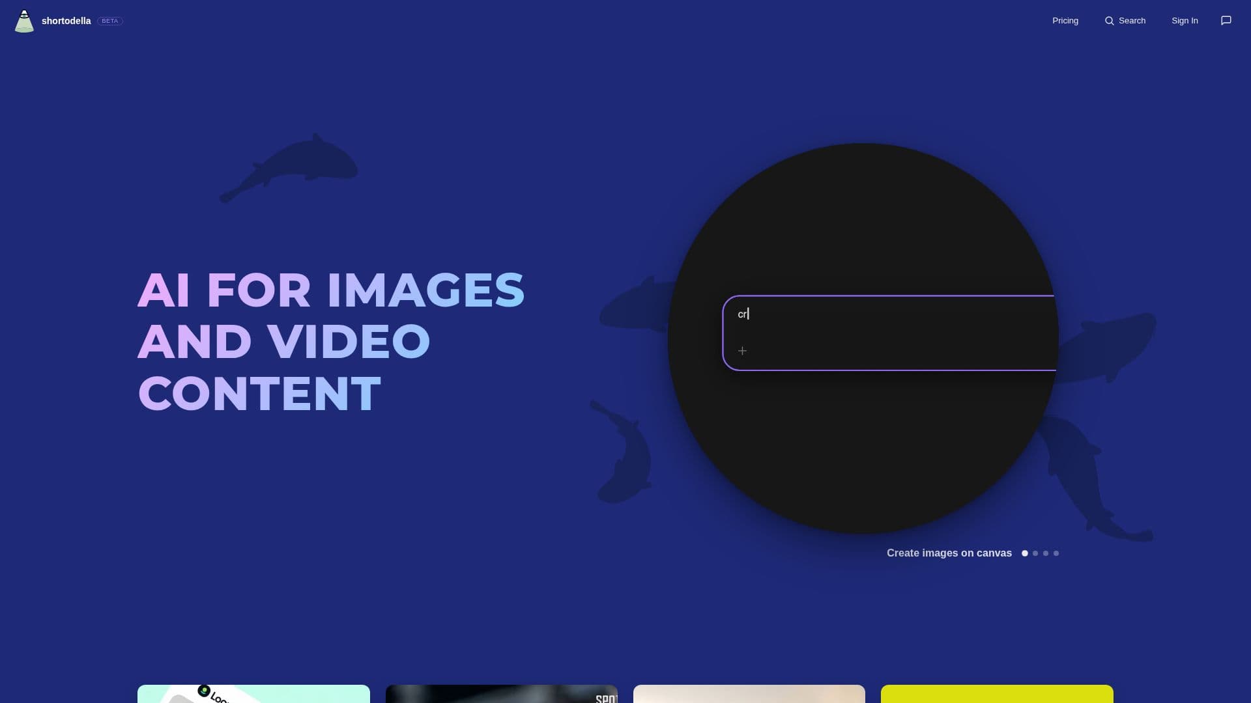
Task: Click Search in the top navigation
Action: 1125,21
